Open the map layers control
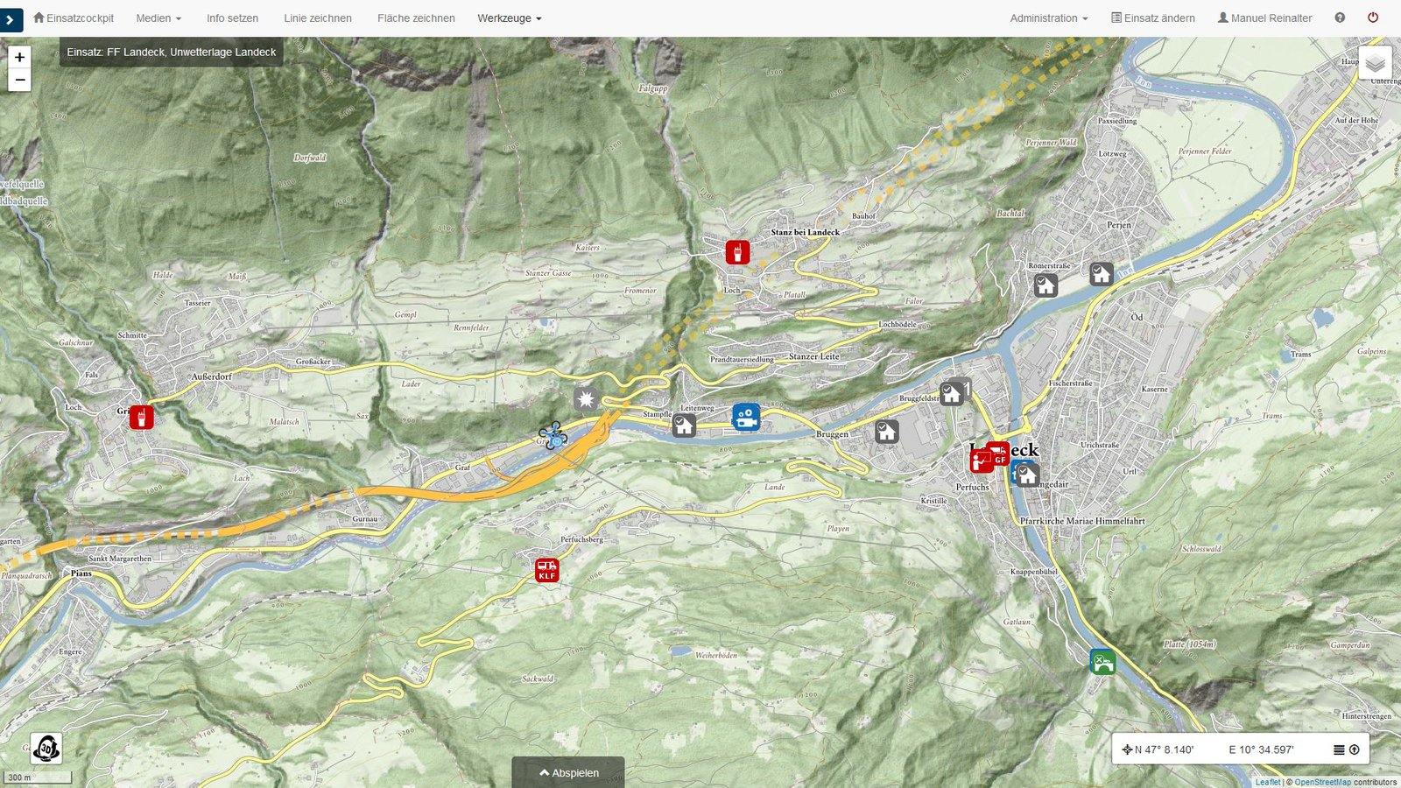The width and height of the screenshot is (1401, 788). [1375, 62]
